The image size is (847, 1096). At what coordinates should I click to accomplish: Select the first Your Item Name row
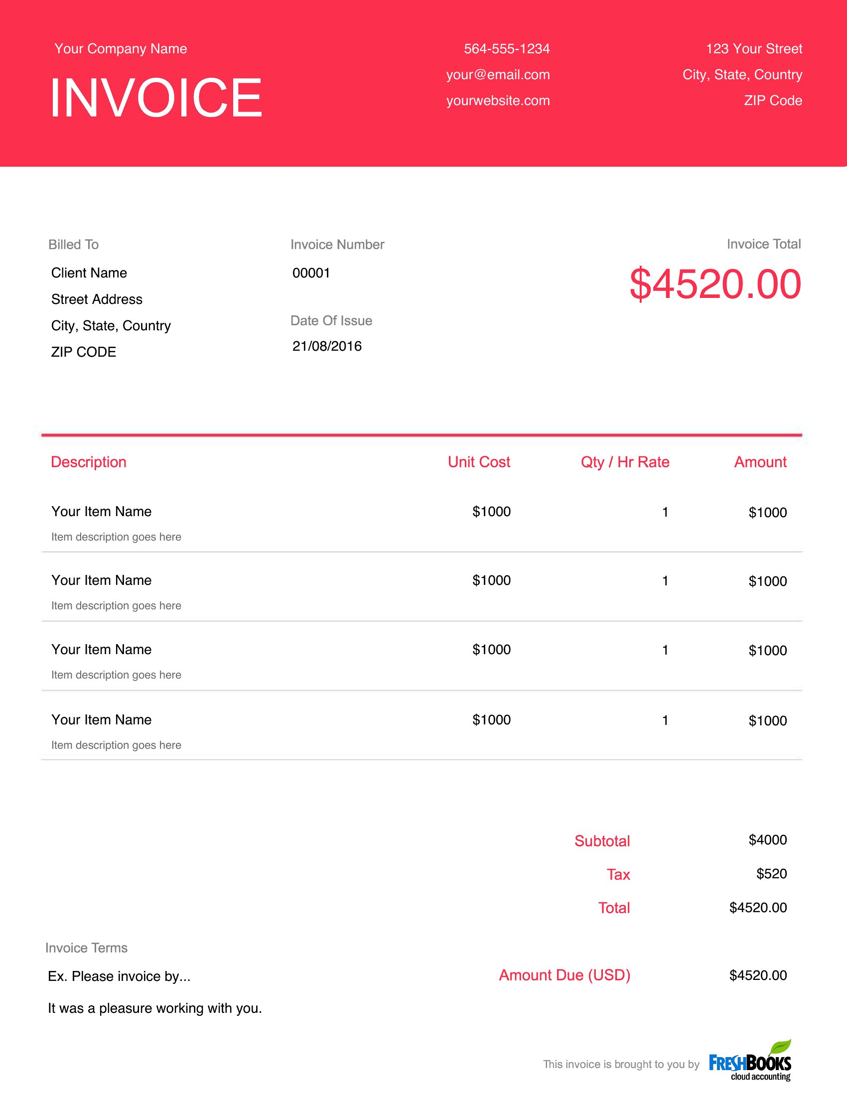click(422, 523)
